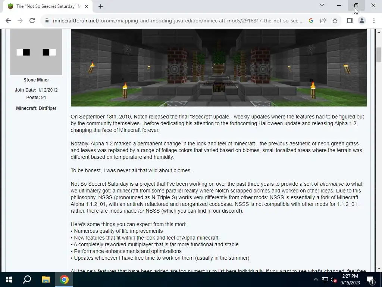Image resolution: width=382 pixels, height=287 pixels.
Task: Open Chrome side panel
Action: click(x=350, y=21)
